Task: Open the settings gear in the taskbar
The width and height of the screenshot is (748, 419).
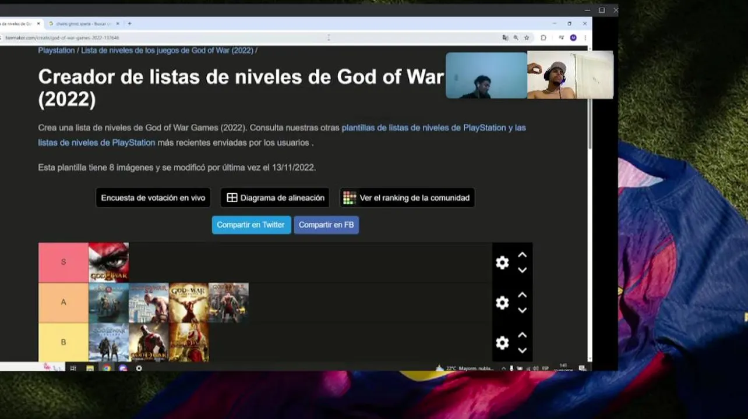Action: coord(139,368)
